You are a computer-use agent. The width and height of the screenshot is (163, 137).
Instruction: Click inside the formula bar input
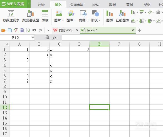tap(112, 38)
